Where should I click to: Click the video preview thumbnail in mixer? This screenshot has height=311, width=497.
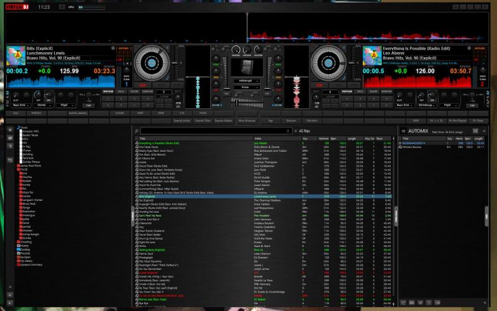(247, 67)
